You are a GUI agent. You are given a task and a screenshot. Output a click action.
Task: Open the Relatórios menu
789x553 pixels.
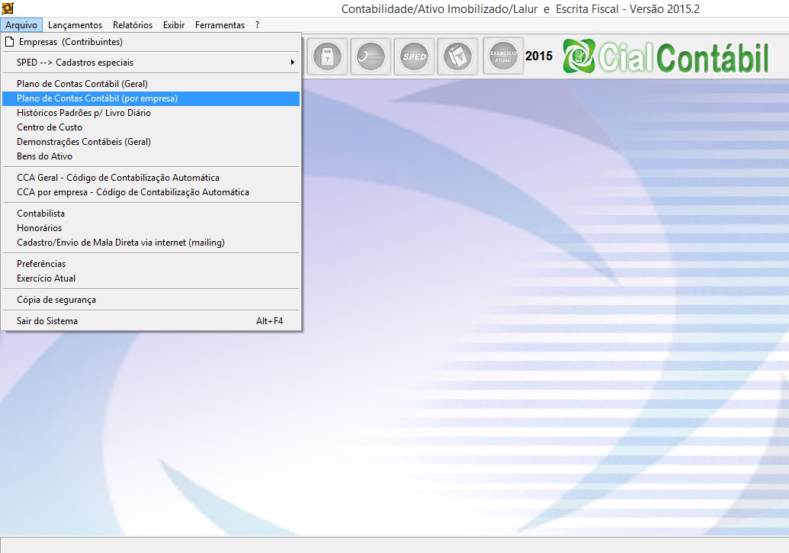pyautogui.click(x=133, y=25)
